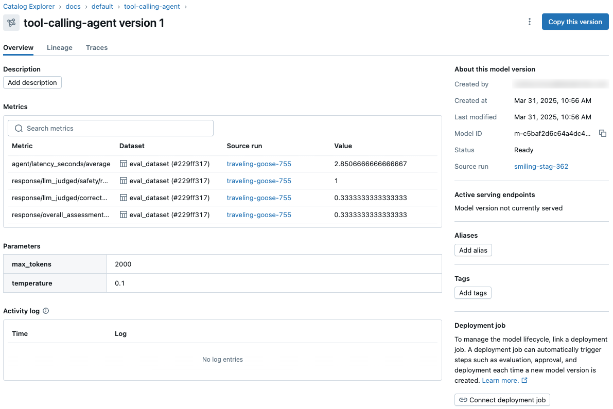Open source run smiling-stag-362
The image size is (613, 409).
(541, 166)
